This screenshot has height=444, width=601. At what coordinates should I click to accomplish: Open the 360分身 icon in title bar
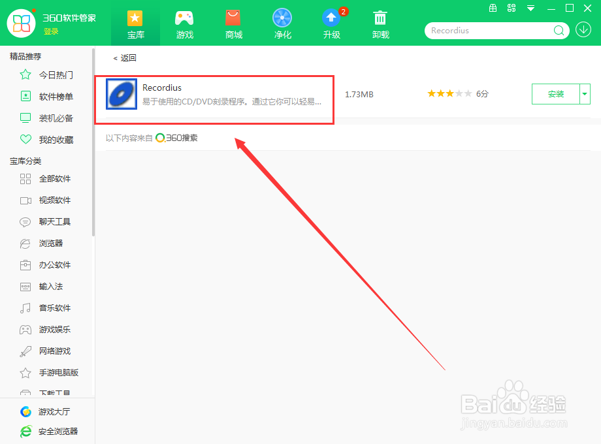click(x=512, y=8)
